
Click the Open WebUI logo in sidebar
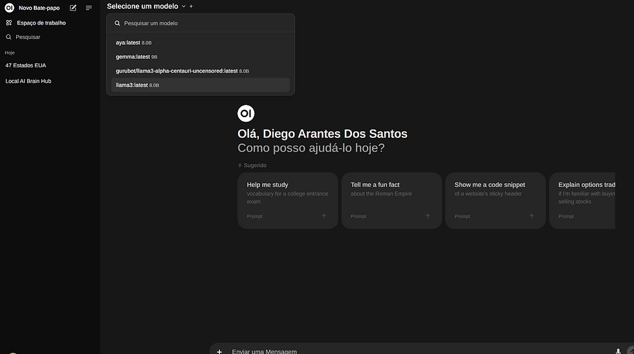tap(9, 8)
